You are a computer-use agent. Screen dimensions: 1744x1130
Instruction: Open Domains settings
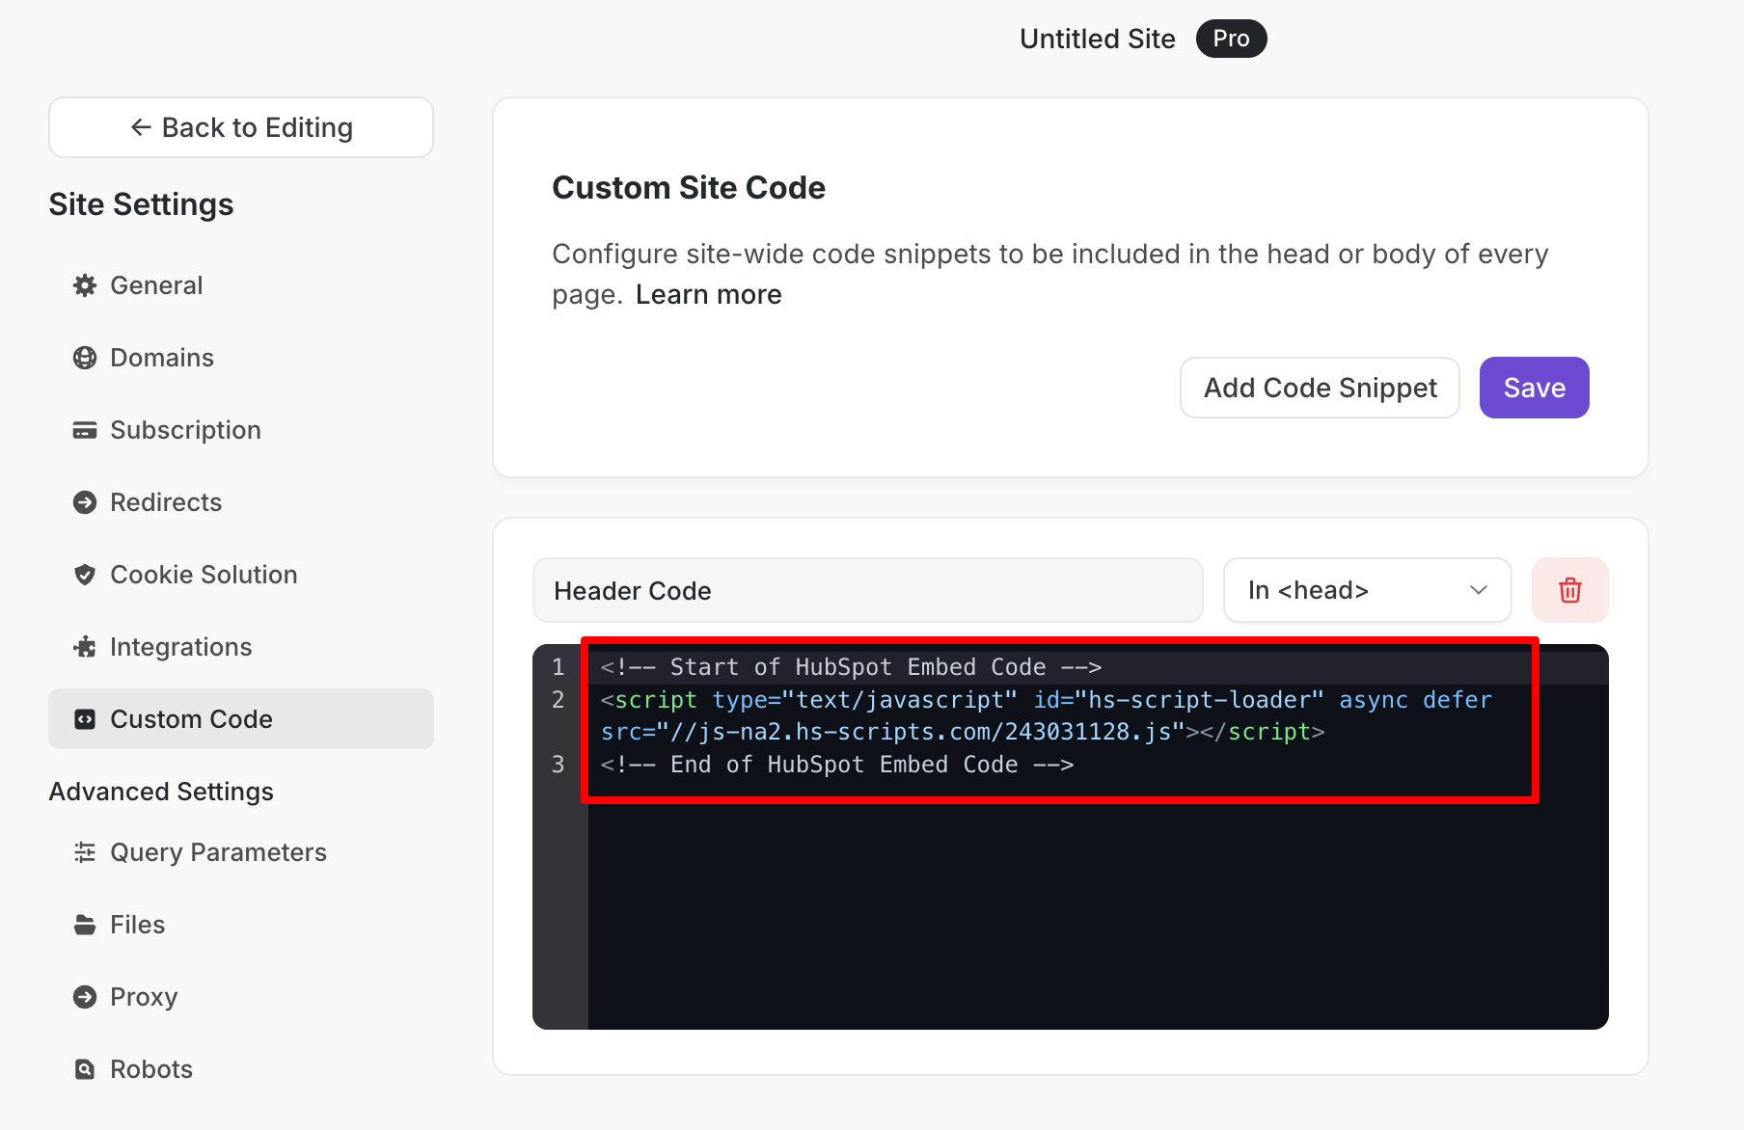point(241,358)
